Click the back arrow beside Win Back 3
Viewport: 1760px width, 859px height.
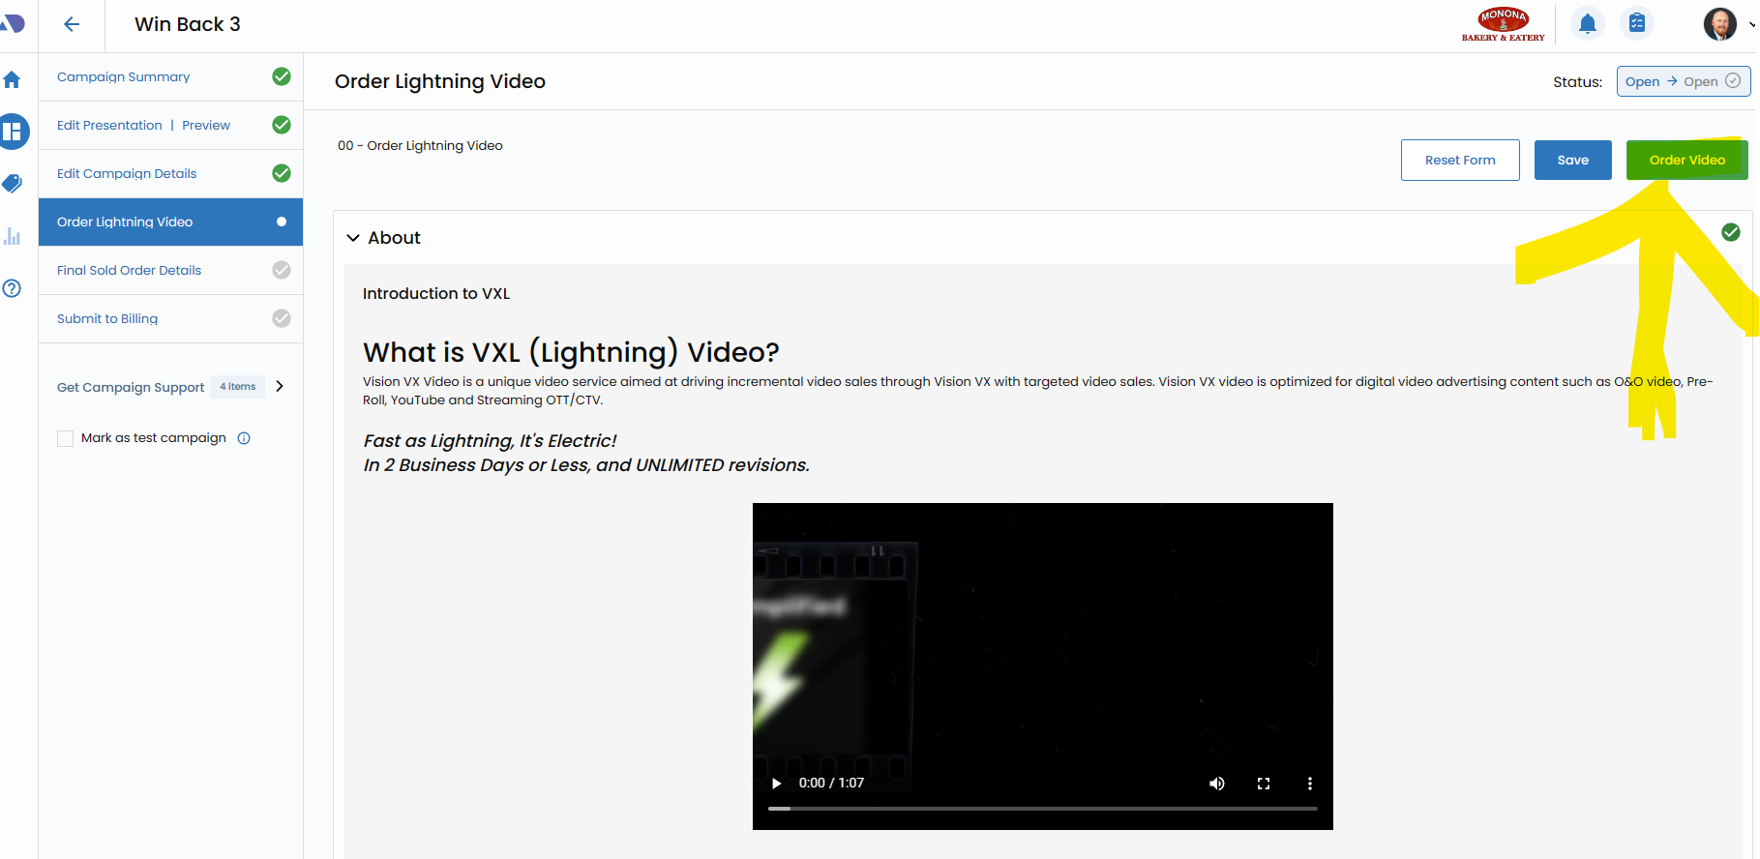[72, 25]
